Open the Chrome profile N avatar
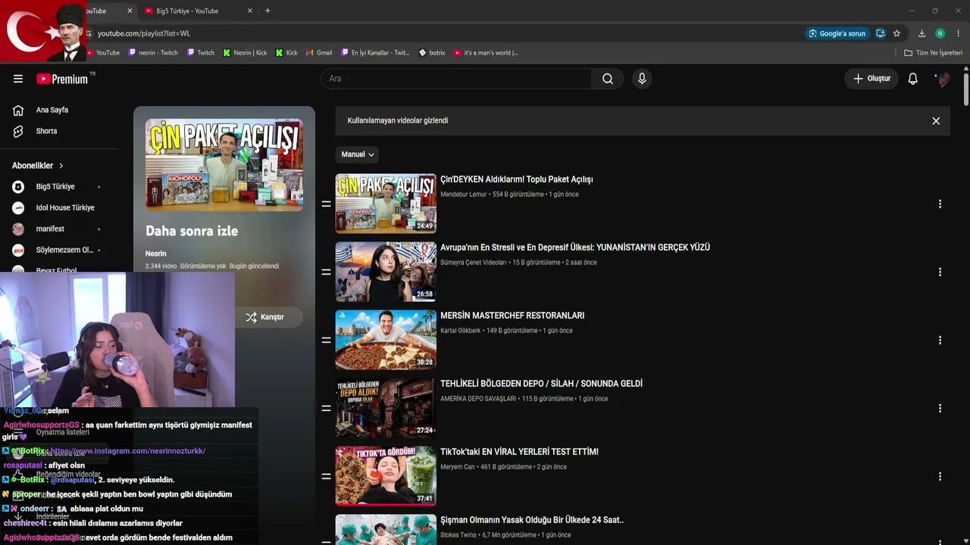The height and width of the screenshot is (545, 970). 940,33
